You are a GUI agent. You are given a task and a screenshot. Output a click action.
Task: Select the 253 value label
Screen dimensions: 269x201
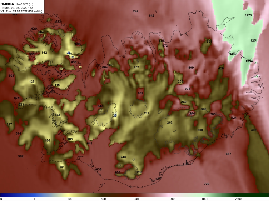[180, 81]
